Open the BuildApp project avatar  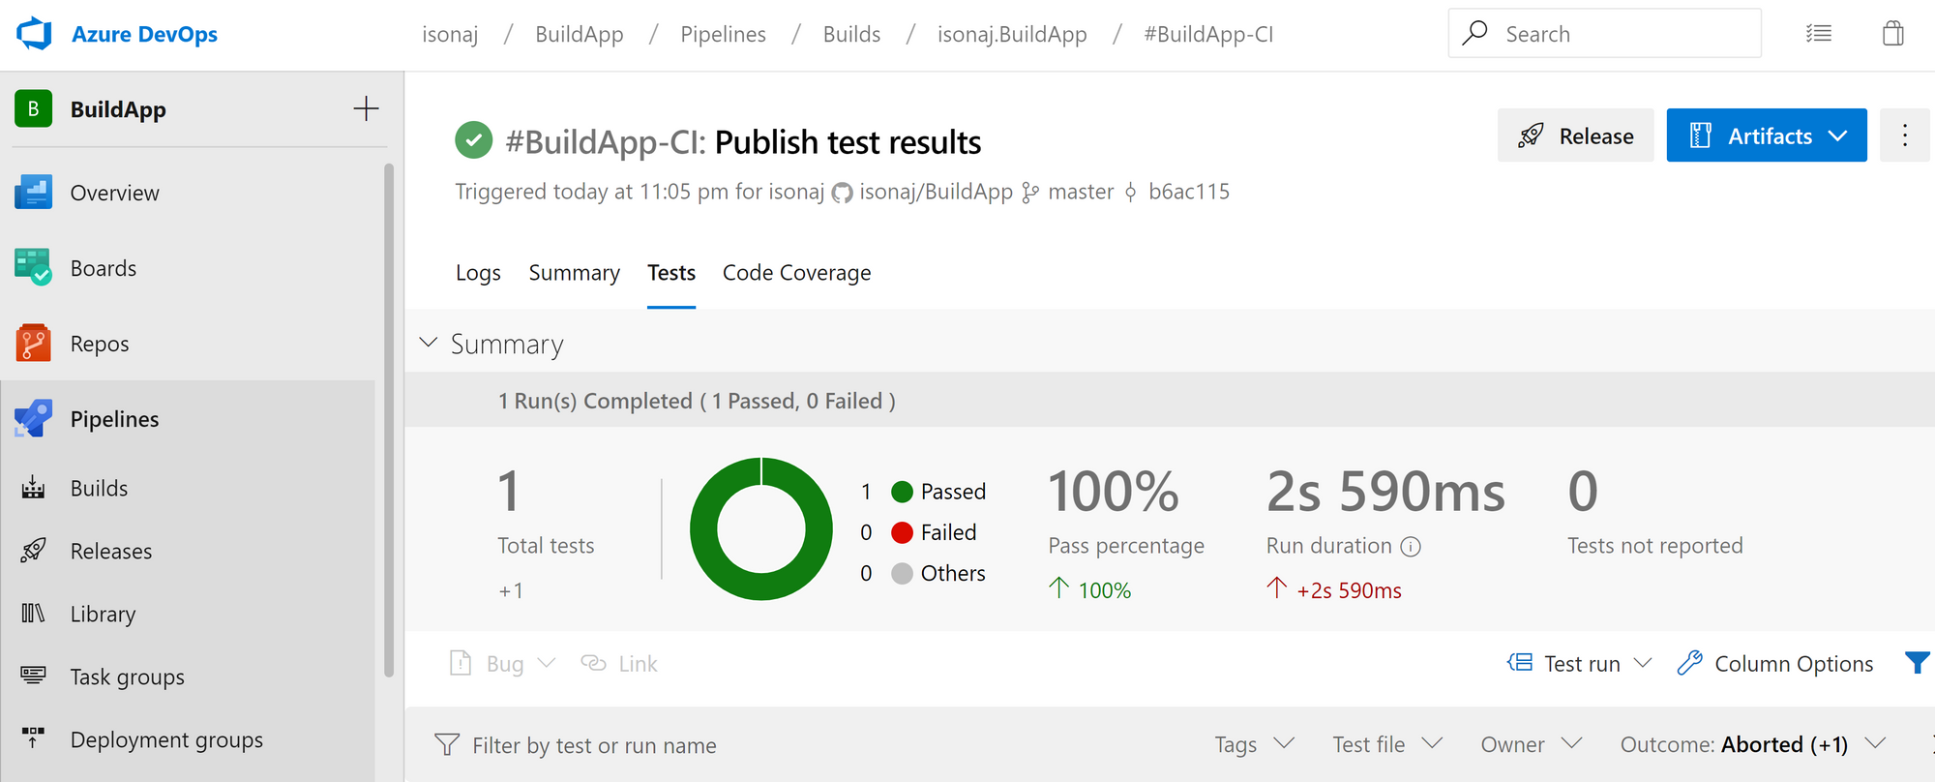click(34, 108)
